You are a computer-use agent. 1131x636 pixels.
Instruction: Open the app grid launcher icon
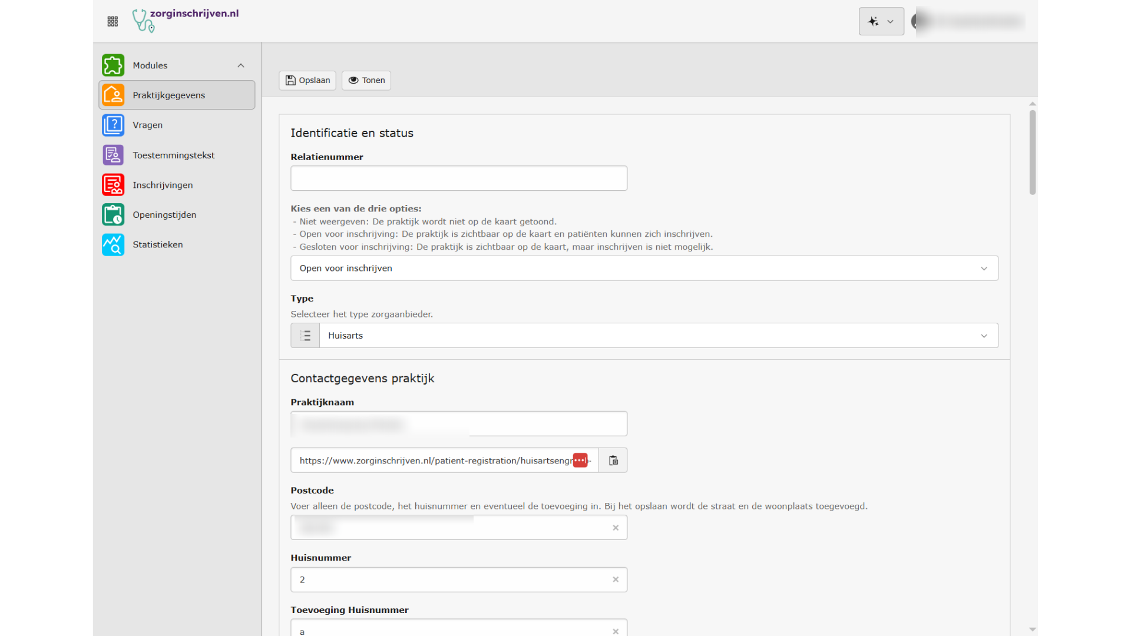[x=113, y=21]
